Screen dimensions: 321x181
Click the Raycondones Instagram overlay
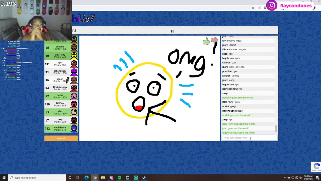tap(290, 6)
